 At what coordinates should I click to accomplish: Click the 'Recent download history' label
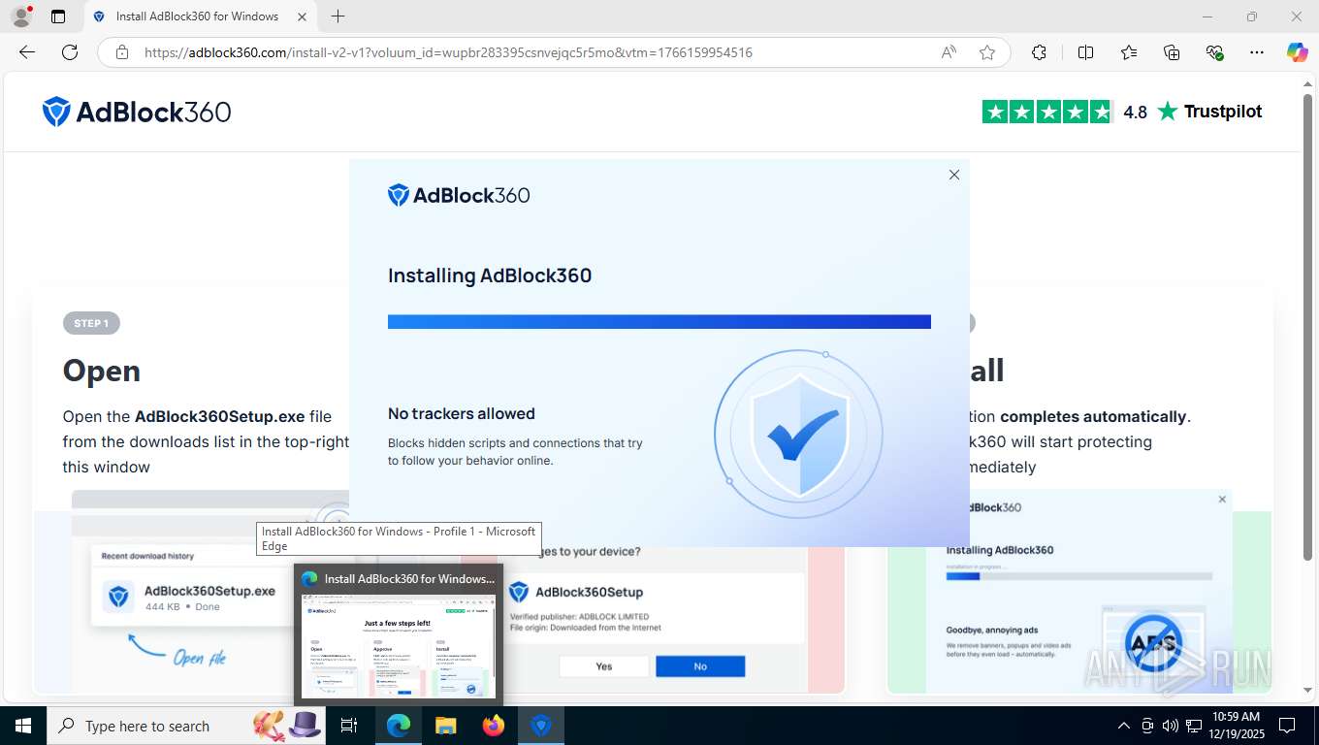(147, 556)
